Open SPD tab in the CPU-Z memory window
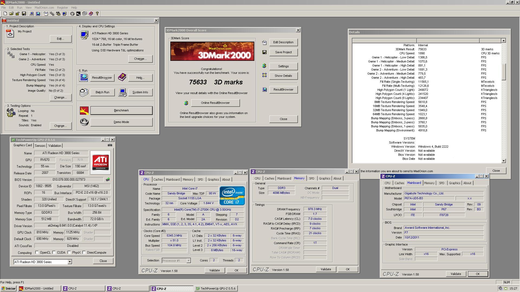 [312, 178]
